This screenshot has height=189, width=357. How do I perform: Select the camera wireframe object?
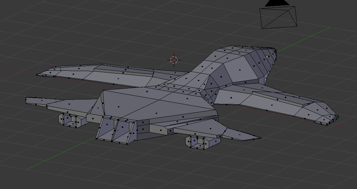[x=278, y=17]
